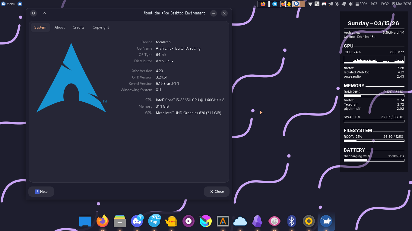Open the gray file drawer dock icon
Screen dimensions: 412x231
[x=120, y=221]
